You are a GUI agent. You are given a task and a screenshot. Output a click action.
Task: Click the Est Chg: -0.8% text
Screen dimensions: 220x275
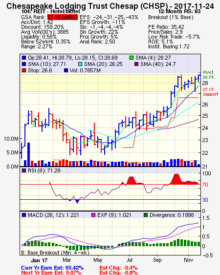click(118, 273)
